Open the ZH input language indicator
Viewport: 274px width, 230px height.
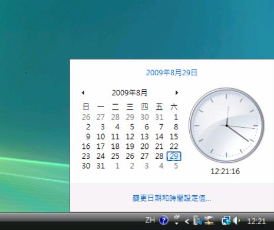150,220
